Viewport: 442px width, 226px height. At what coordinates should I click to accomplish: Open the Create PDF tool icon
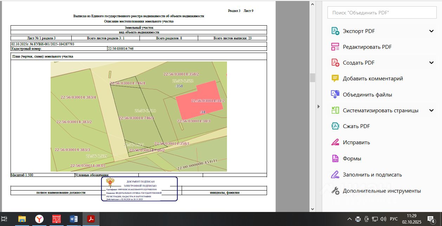pyautogui.click(x=335, y=63)
